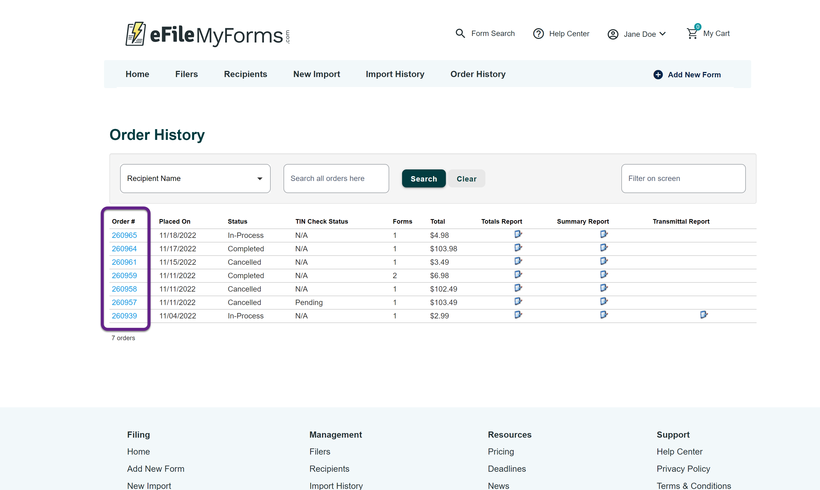Open Summary Report for order 260957

point(604,302)
